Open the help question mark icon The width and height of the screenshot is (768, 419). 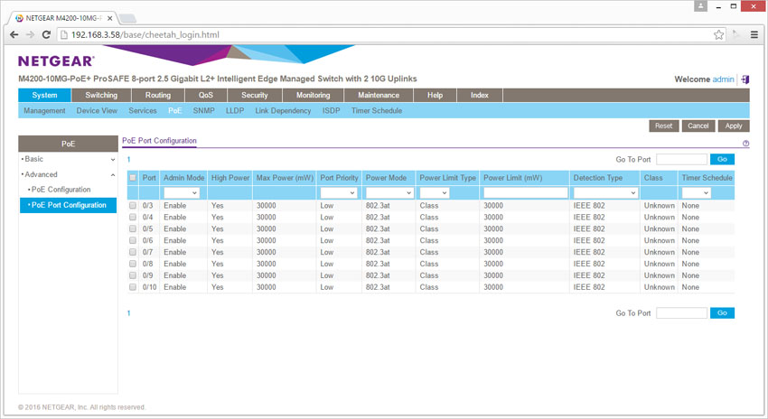(x=745, y=144)
